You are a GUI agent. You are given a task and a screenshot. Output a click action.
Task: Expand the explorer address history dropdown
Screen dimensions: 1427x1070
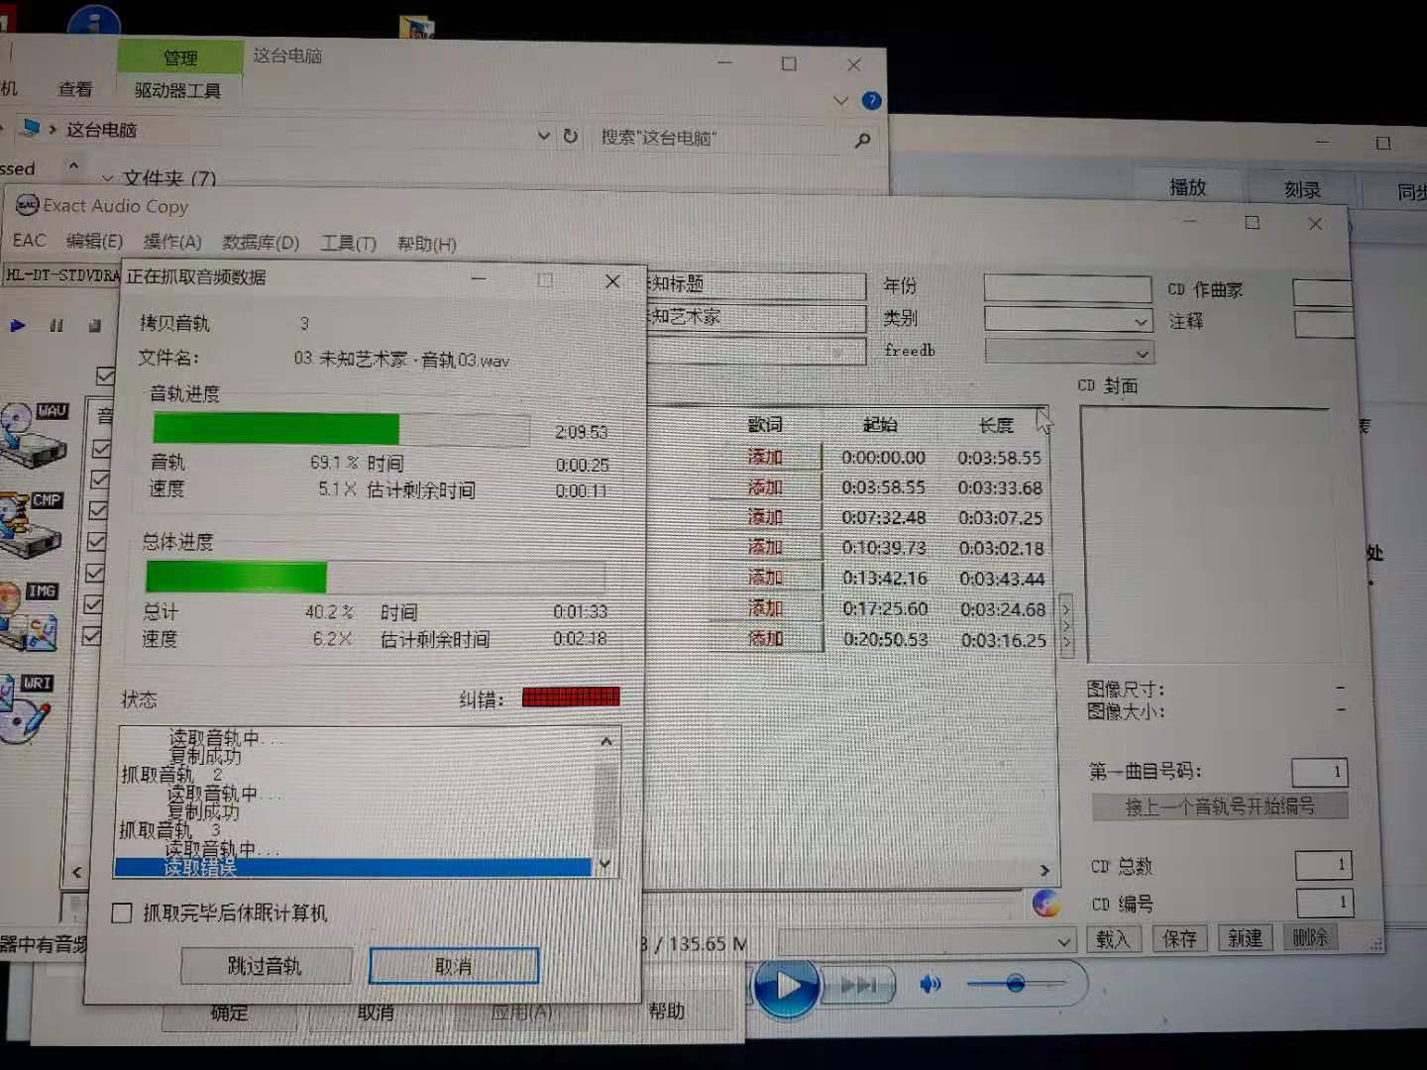(543, 136)
